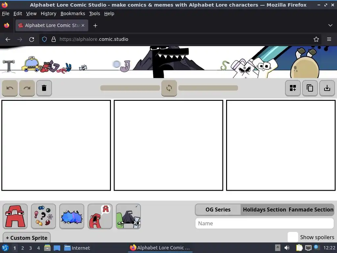Click the undo arrow button
Image resolution: width=337 pixels, height=253 pixels.
click(x=10, y=88)
